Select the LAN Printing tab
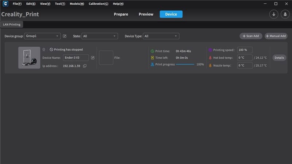Screen dimensions: 292x164 tap(12, 24)
